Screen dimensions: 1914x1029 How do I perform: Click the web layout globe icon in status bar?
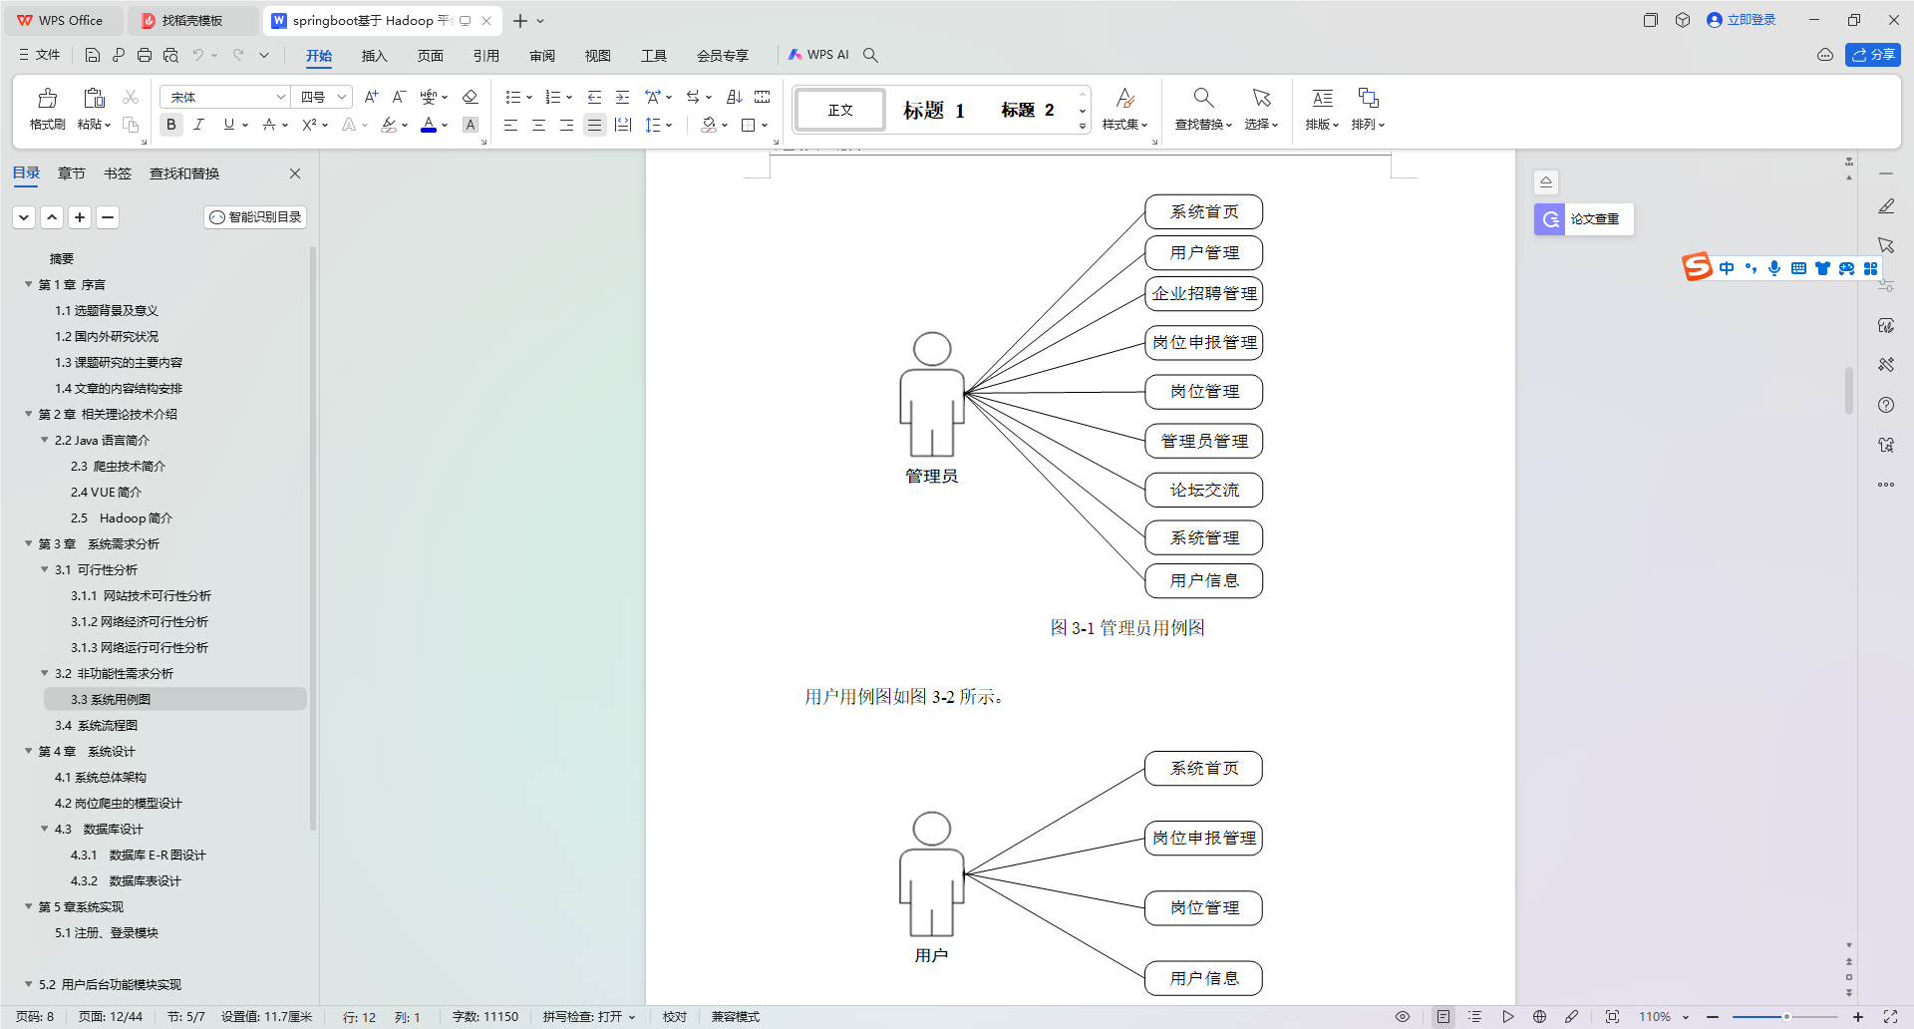pyautogui.click(x=1539, y=1017)
